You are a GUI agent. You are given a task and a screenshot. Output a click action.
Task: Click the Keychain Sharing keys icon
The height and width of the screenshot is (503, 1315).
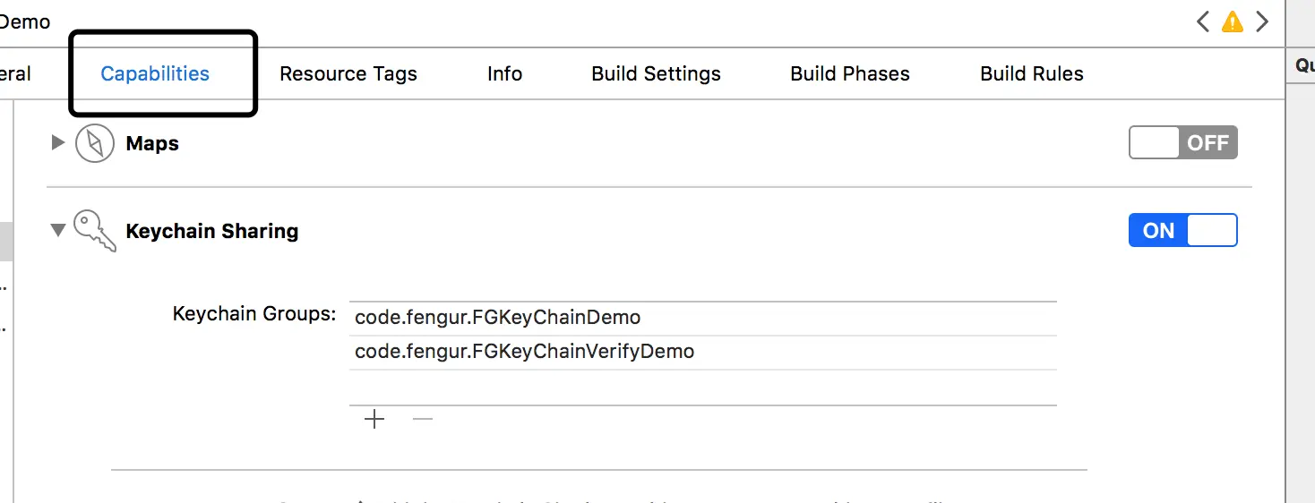point(95,231)
